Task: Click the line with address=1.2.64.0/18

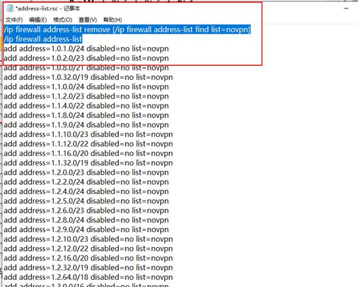Action: [88, 277]
